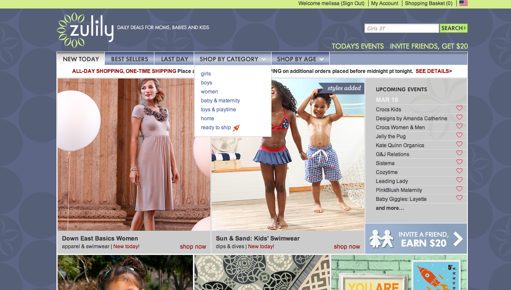Sign out of melissa's account
This screenshot has height=290, width=511.
[x=353, y=3]
